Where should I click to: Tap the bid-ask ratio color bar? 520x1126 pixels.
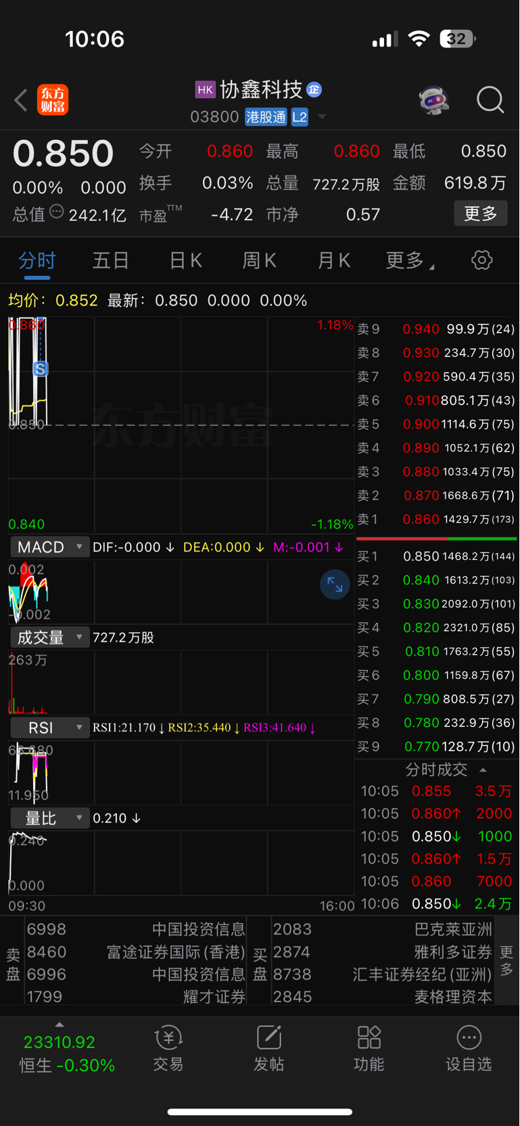pos(436,539)
